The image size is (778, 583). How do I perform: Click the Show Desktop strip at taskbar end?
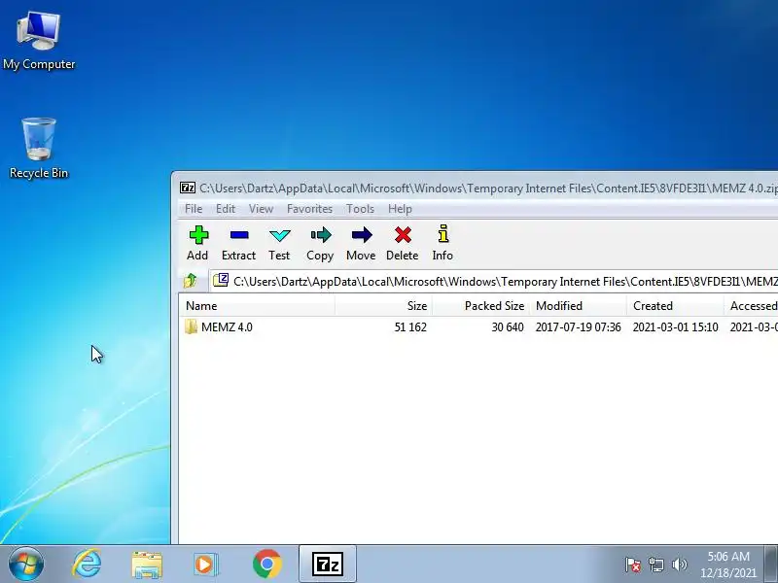coord(771,565)
